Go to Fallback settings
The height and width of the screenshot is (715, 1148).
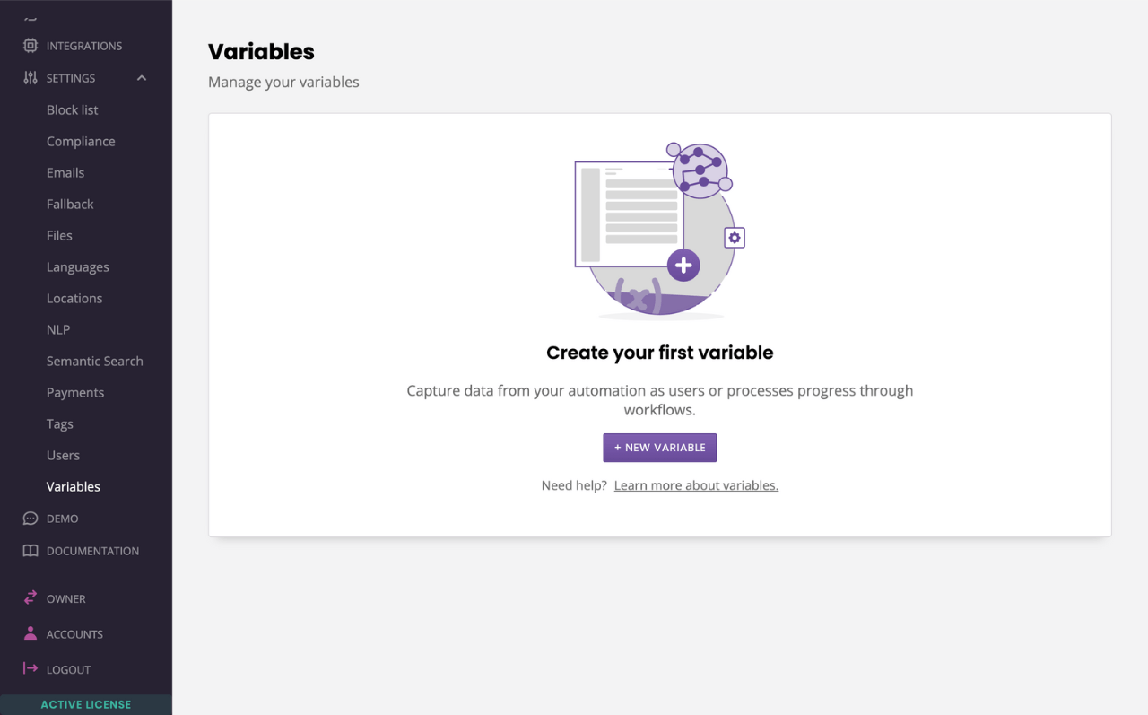[70, 204]
